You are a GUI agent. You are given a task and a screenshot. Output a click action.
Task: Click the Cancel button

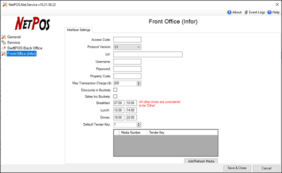coord(266,168)
